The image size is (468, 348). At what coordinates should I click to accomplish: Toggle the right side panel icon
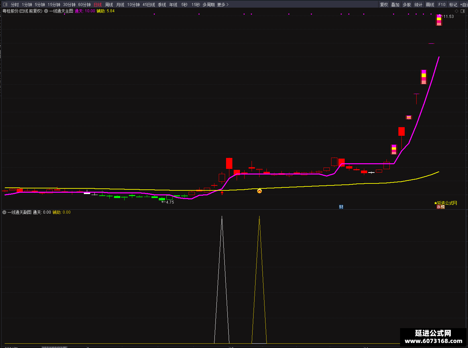point(463,11)
